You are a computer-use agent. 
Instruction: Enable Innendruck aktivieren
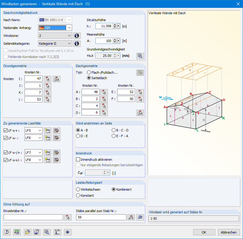tap(78, 160)
